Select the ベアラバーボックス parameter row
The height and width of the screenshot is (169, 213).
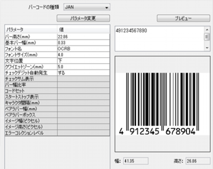57,115
